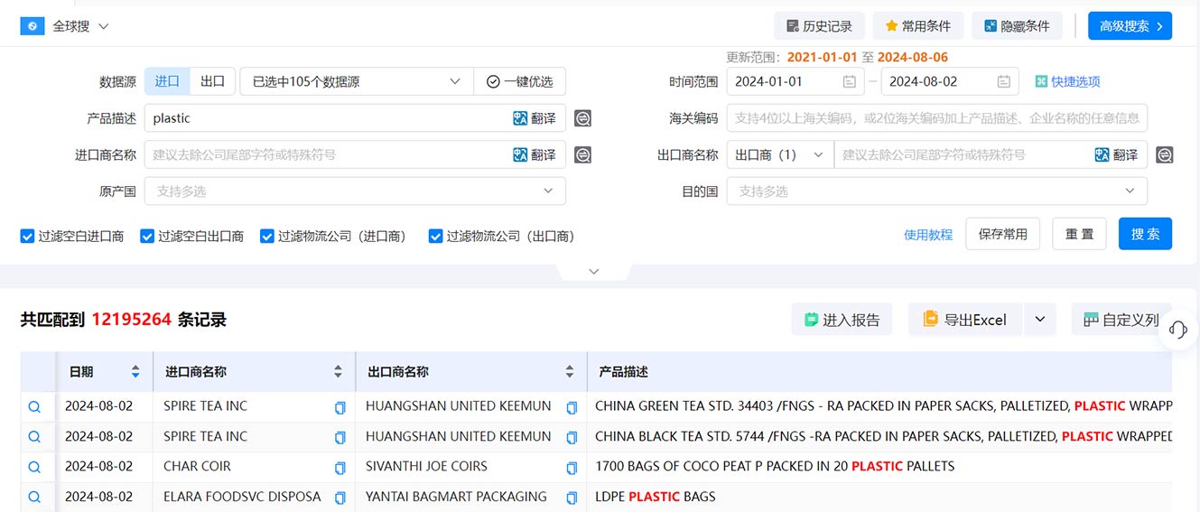Image resolution: width=1200 pixels, height=512 pixels.
Task: Click the search-assist icon beside importer name
Action: point(583,154)
